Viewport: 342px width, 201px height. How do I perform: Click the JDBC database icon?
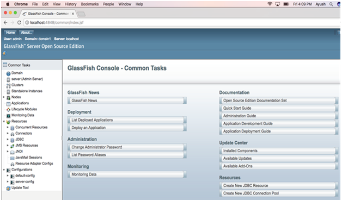pos(13,140)
